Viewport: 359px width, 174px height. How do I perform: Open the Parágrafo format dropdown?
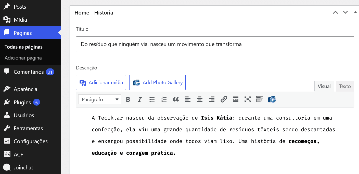(x=100, y=99)
